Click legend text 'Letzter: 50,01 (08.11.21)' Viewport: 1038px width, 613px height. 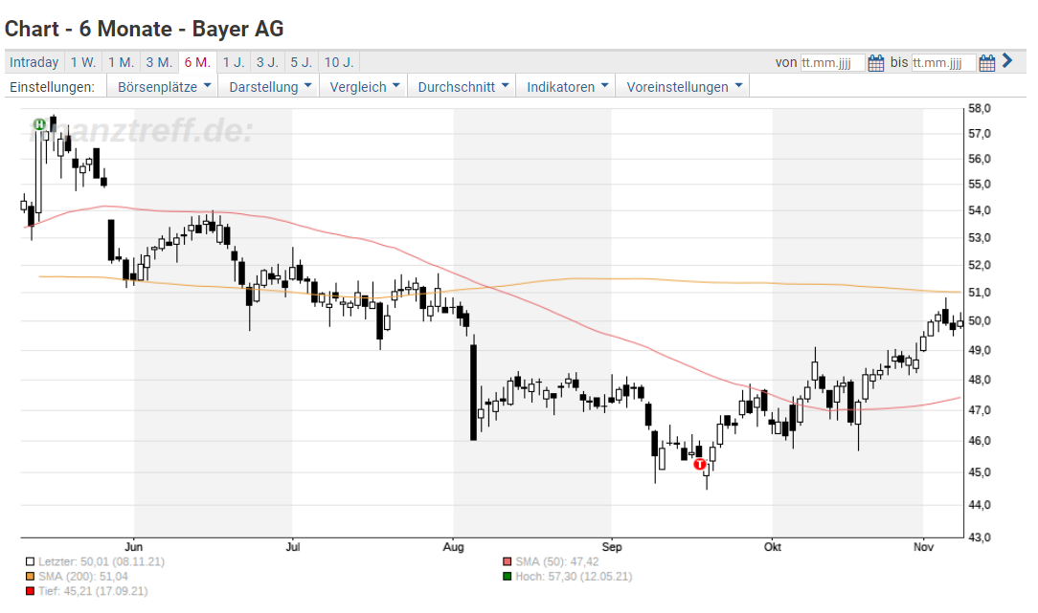(102, 561)
